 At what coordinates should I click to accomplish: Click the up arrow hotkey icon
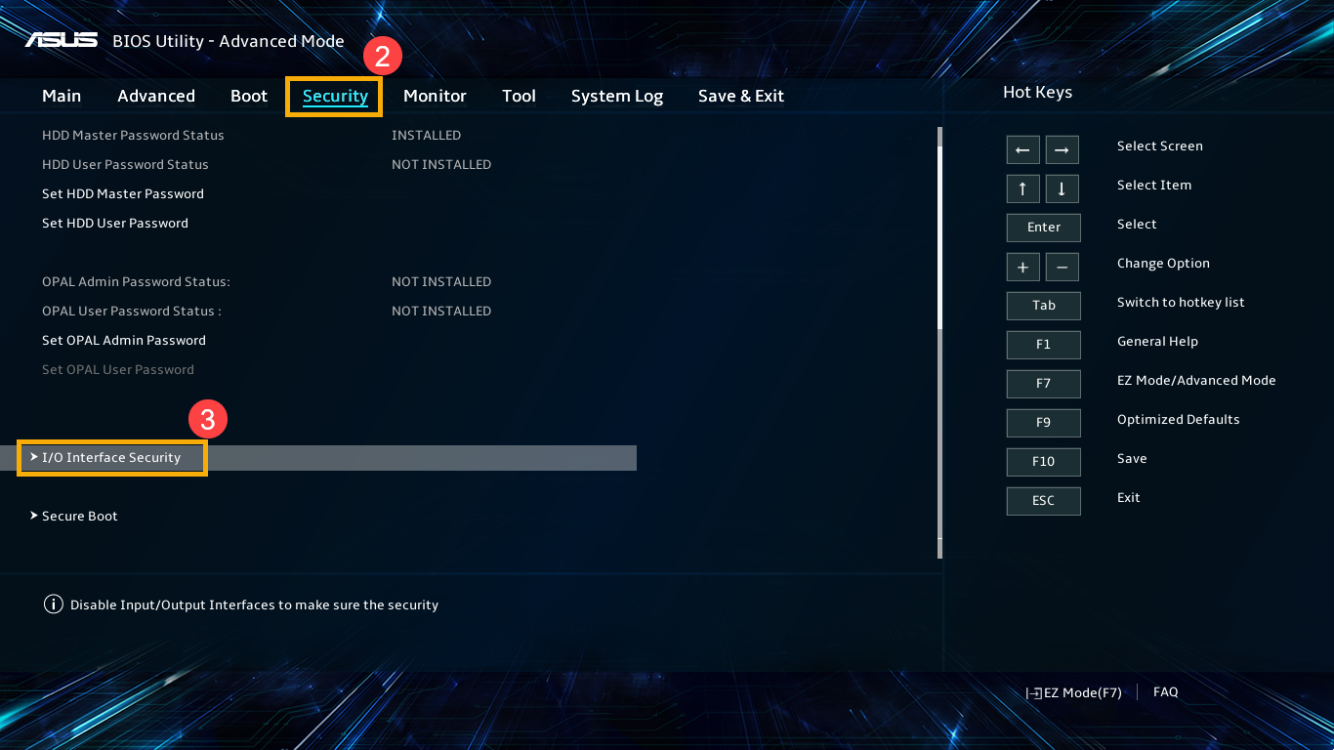[1022, 188]
